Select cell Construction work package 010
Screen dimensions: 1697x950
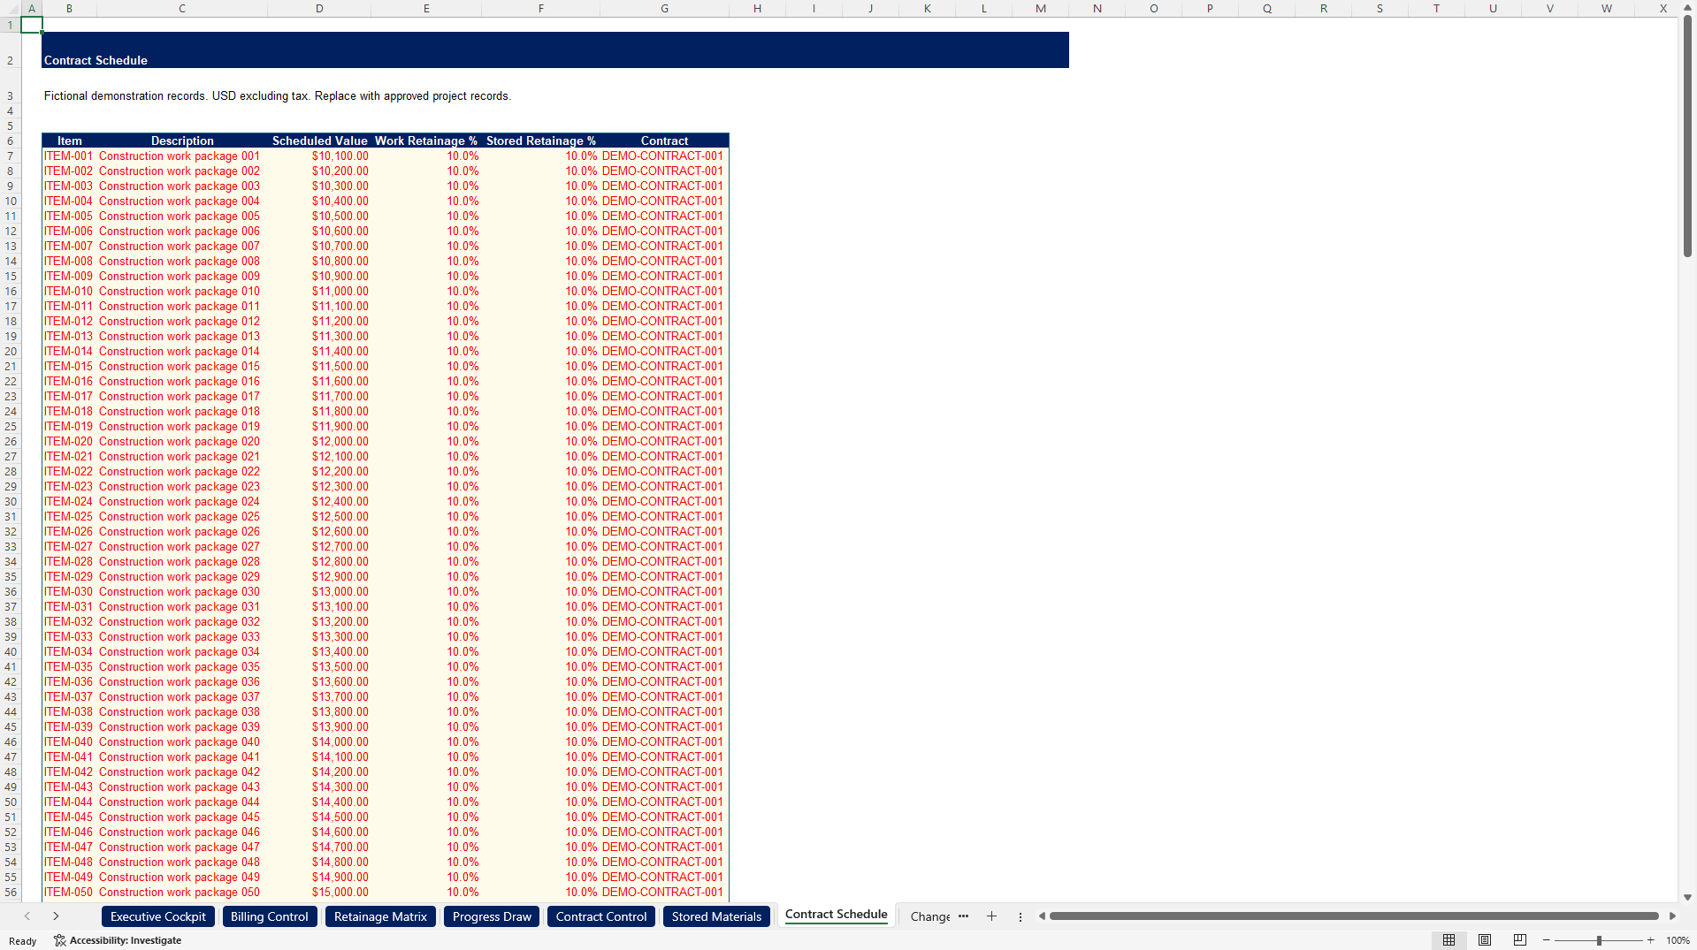point(182,292)
